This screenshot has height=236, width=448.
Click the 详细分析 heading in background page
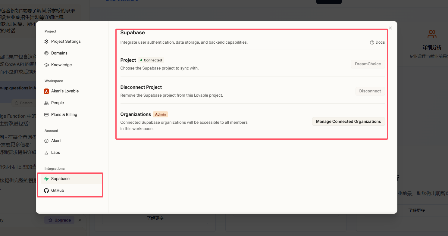(432, 48)
